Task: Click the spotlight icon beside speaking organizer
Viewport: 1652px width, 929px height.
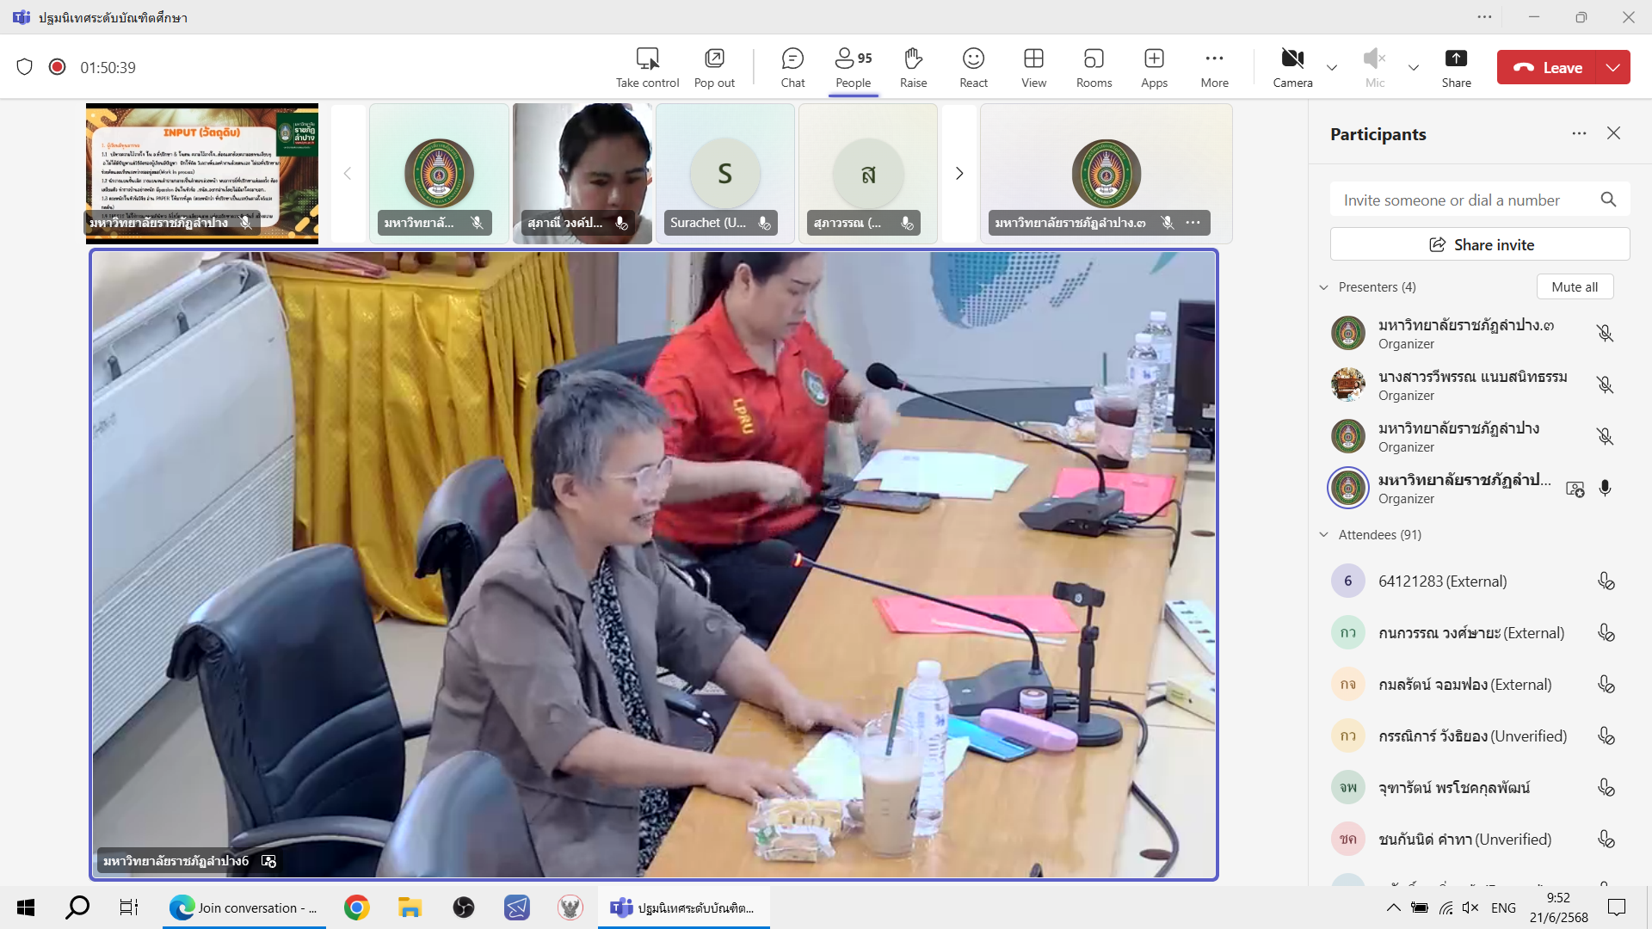Action: (x=1575, y=489)
